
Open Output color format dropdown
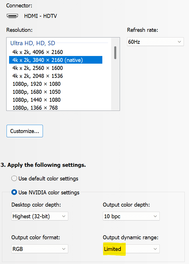40,249
